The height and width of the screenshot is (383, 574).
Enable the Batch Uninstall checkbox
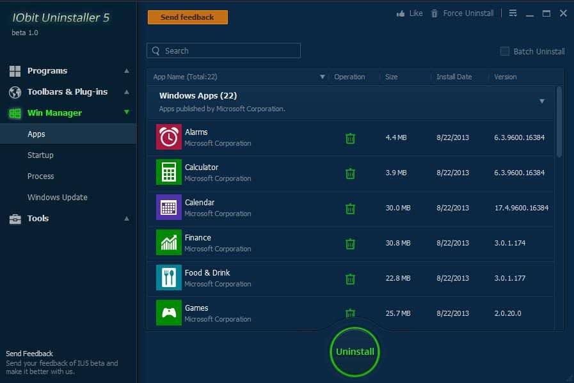pyautogui.click(x=505, y=51)
